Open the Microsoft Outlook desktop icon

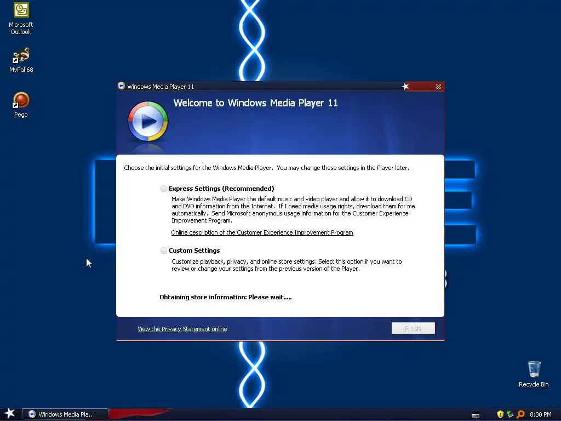(21, 19)
